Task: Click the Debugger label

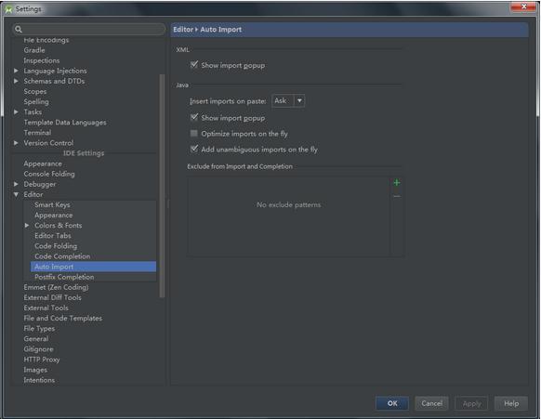Action: 39,184
